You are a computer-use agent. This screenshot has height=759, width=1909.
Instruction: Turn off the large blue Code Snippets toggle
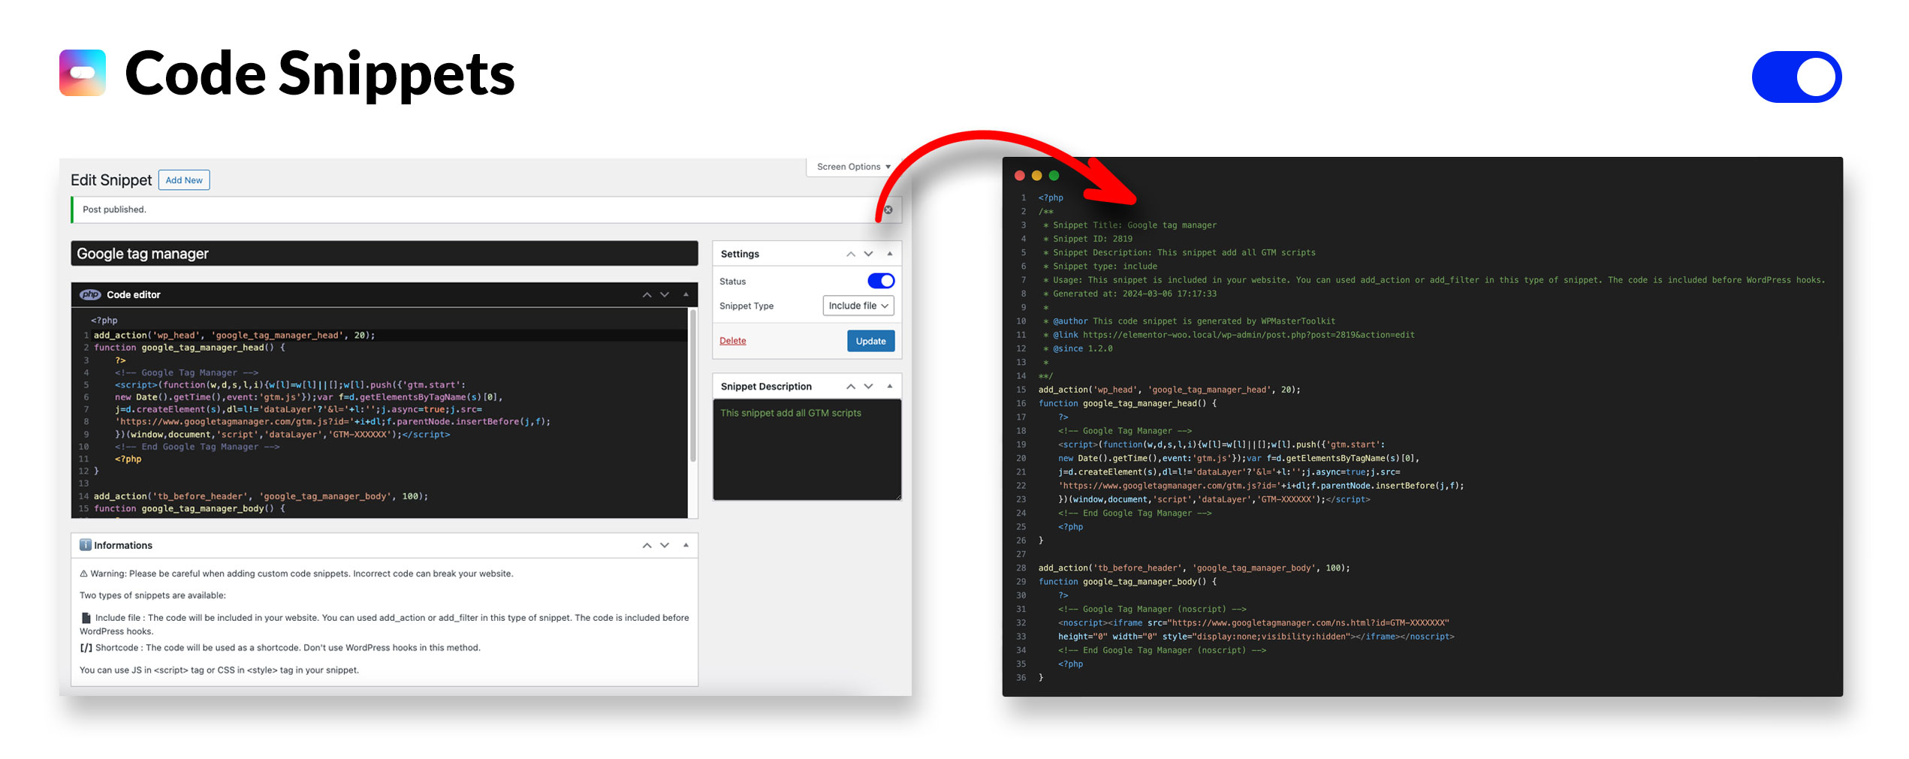coord(1796,77)
